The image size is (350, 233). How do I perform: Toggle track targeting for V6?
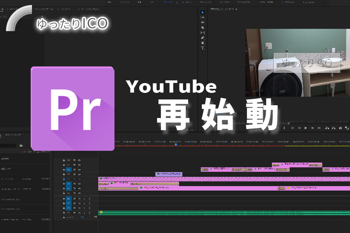(68, 170)
